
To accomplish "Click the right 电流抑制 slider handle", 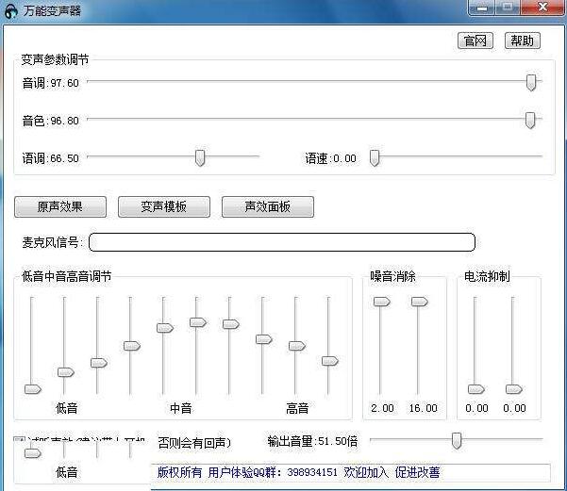I will coord(514,389).
